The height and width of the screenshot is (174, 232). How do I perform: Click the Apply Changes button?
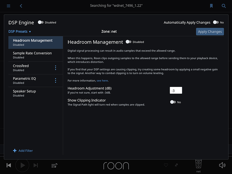coord(210,32)
